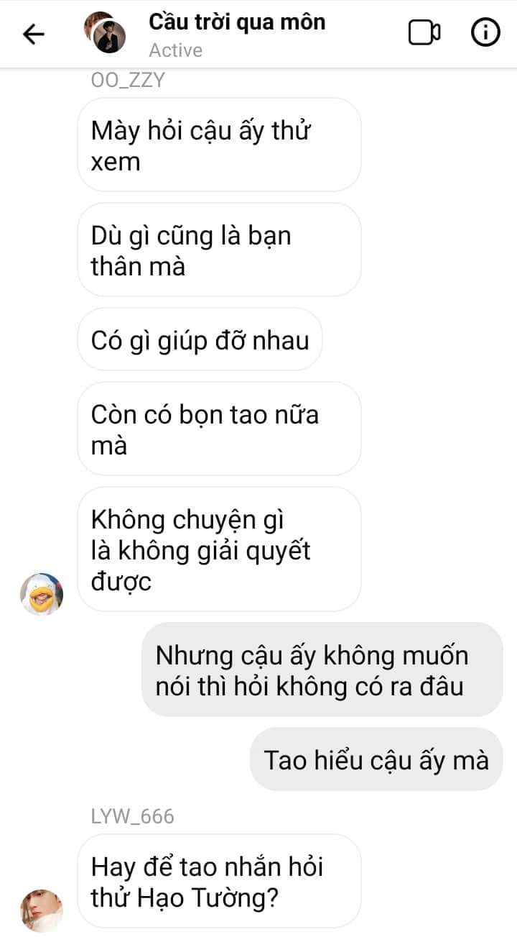Image resolution: width=517 pixels, height=937 pixels.
Task: Select the message "Dù gì cũng là bạn thân mà"
Action: (219, 250)
